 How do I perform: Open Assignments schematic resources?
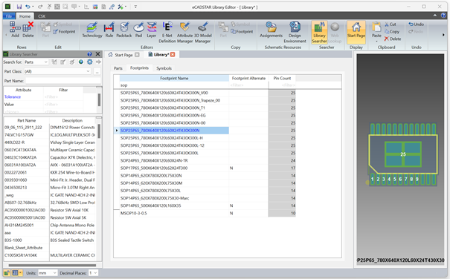click(x=271, y=30)
